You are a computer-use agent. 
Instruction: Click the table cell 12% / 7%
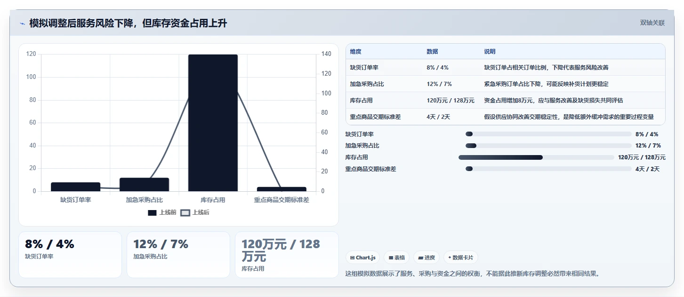(x=439, y=84)
